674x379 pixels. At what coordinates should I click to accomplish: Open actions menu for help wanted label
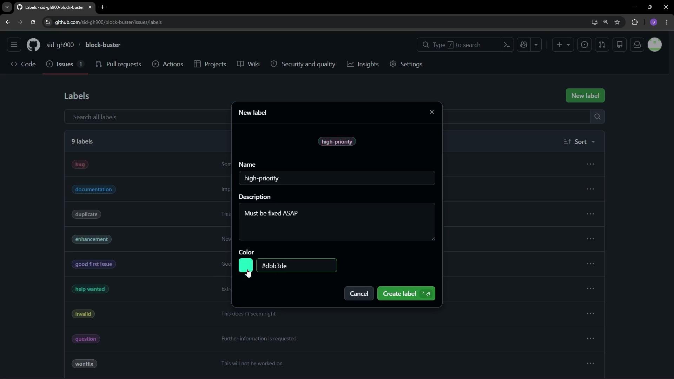[x=590, y=289]
